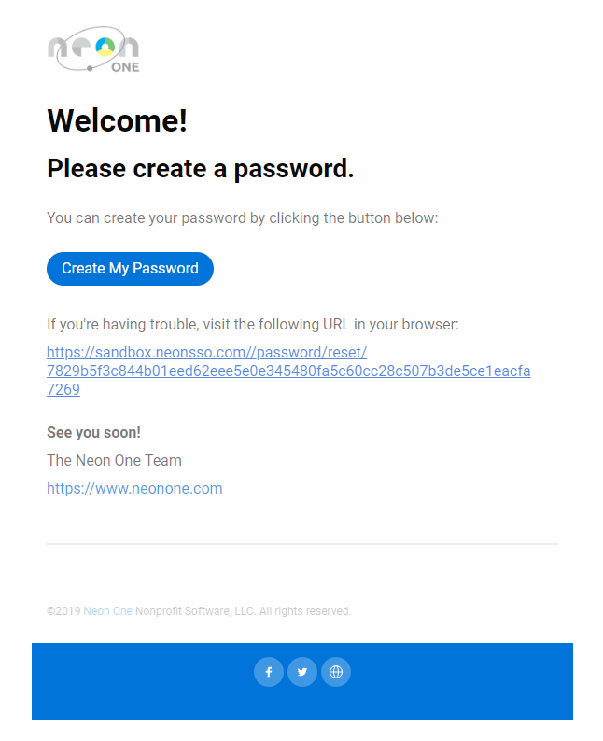Click the "If you're having trouble" text

pyautogui.click(x=253, y=324)
